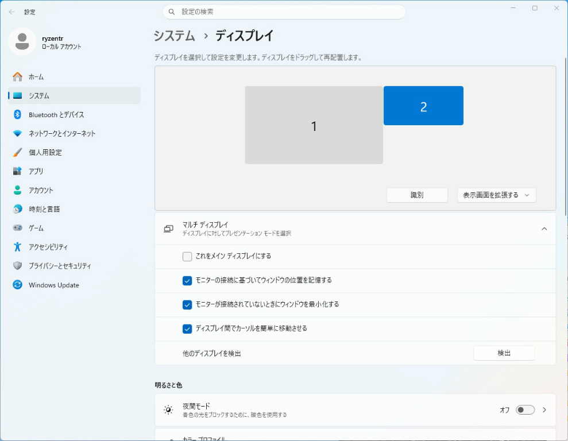Select display 2 in the arrangement

point(423,106)
